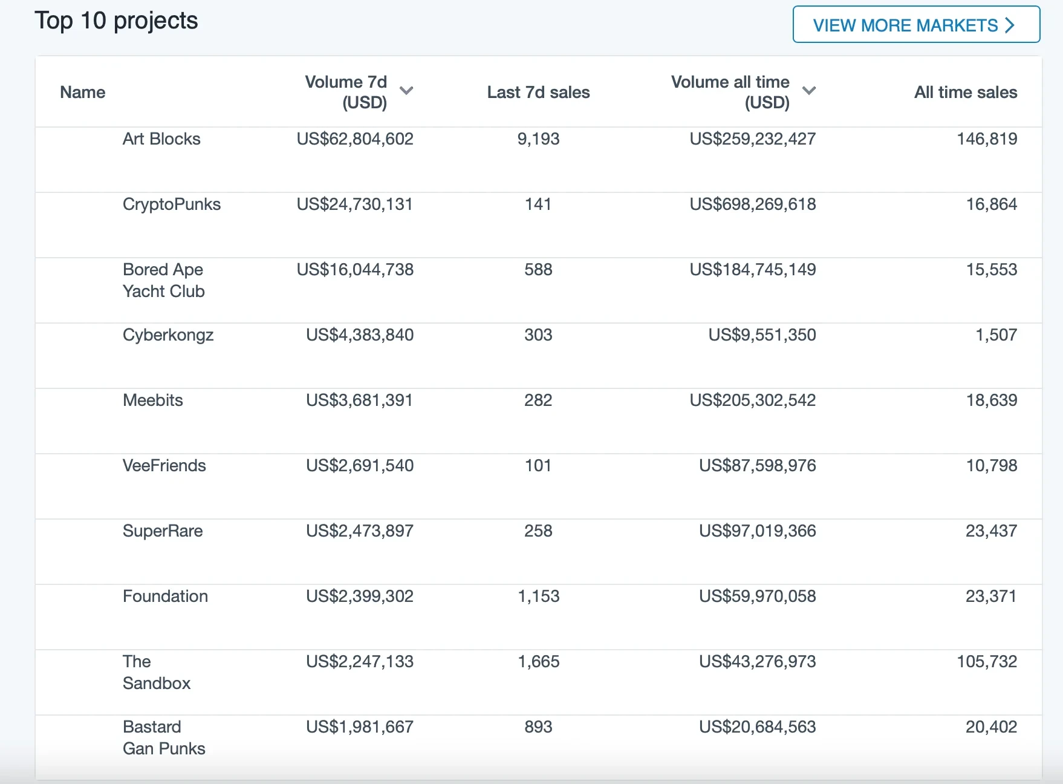Select the US$62,804,602 volume cell
Viewport: 1063px width, 784px height.
pyautogui.click(x=355, y=139)
